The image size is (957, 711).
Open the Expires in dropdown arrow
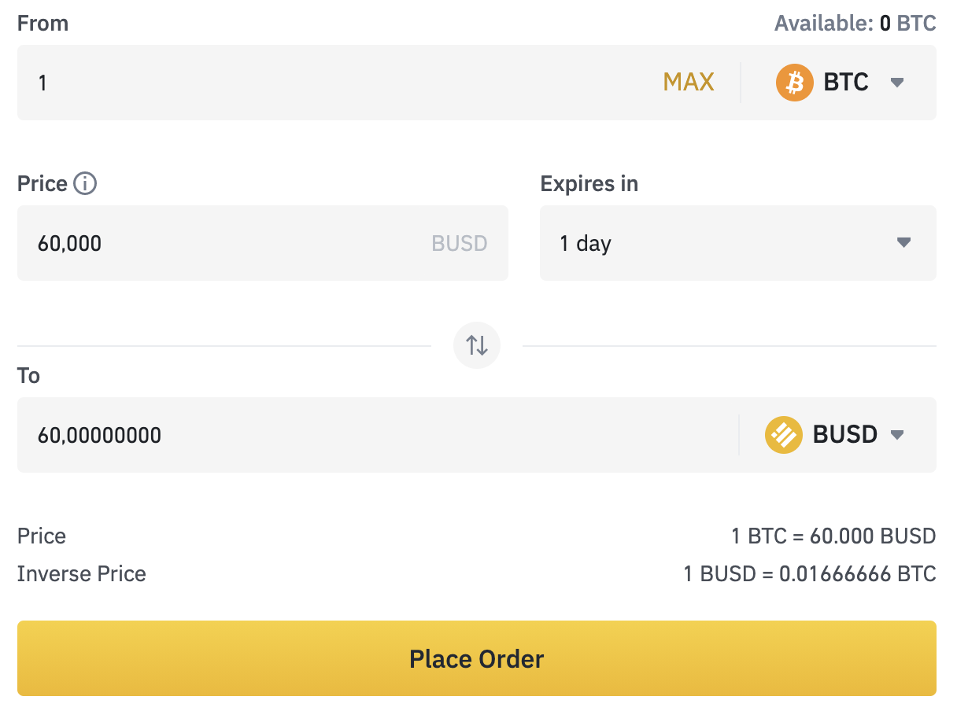click(x=903, y=243)
